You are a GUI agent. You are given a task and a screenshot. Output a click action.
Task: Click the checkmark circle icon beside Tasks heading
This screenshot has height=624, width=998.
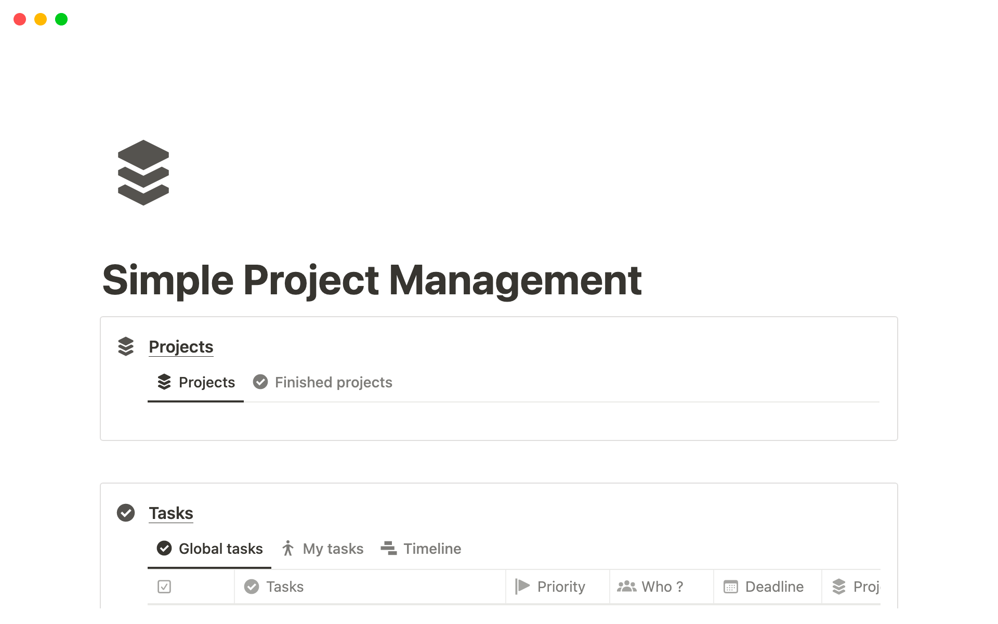click(x=126, y=513)
